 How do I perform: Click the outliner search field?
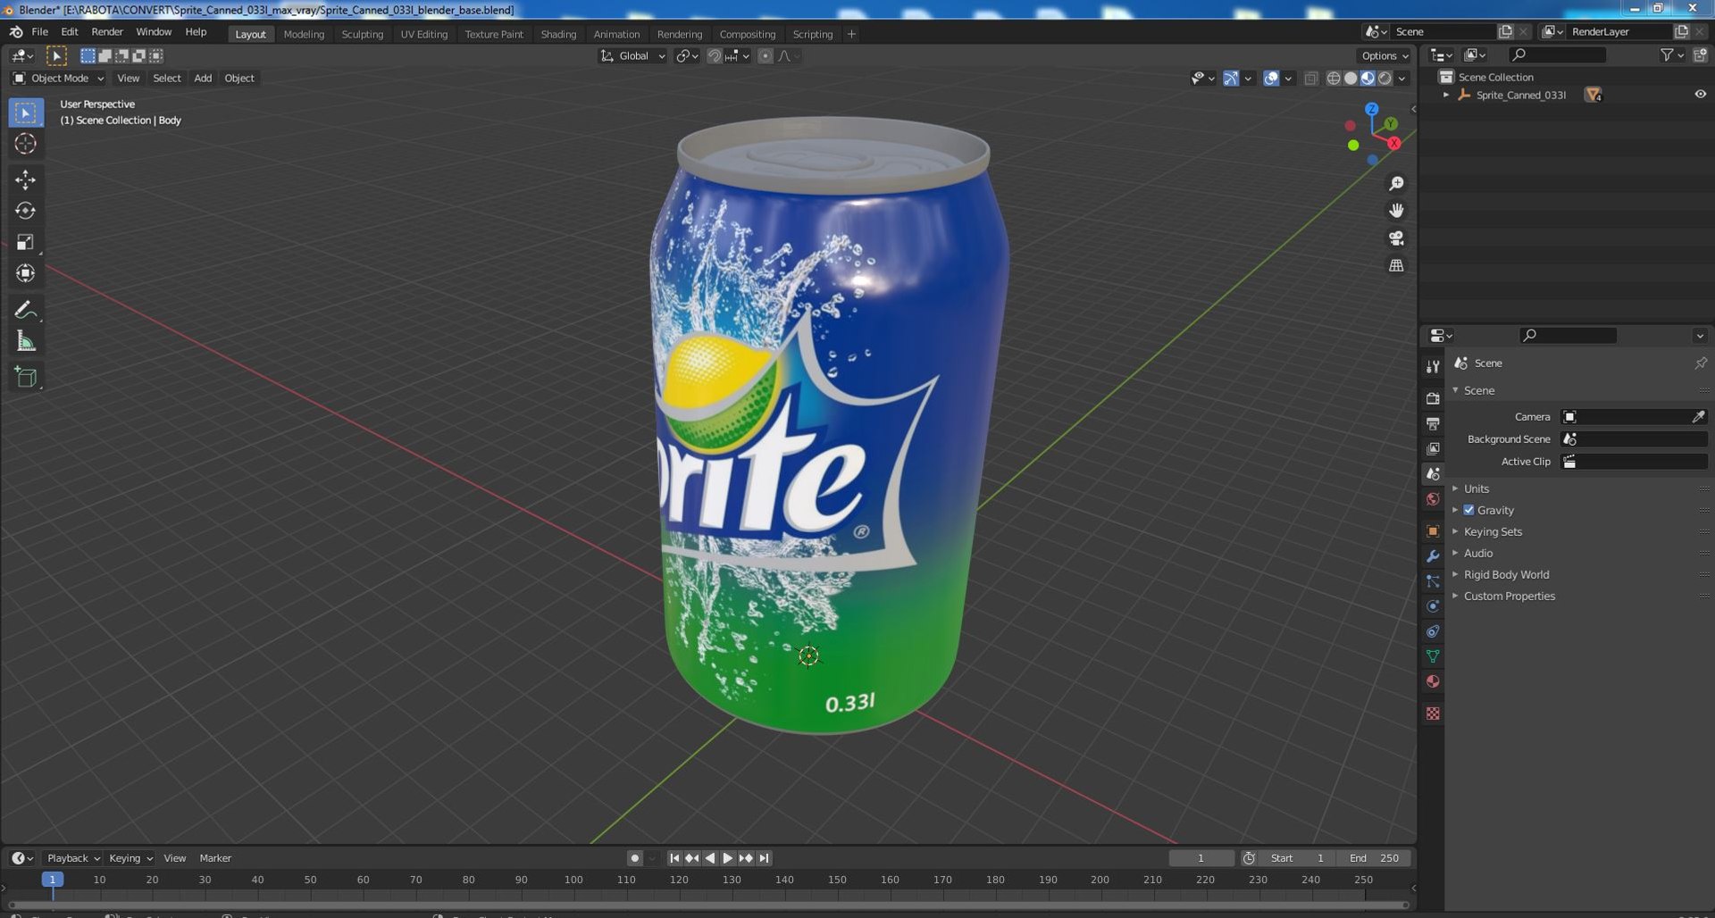pos(1556,55)
